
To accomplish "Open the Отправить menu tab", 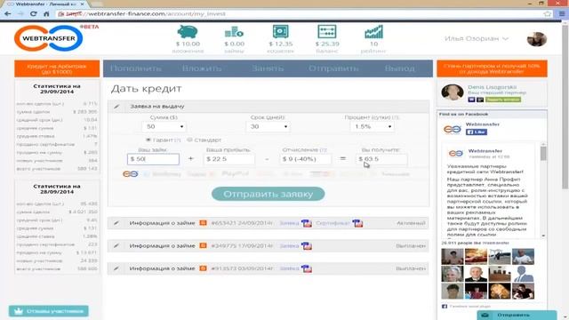I will (x=333, y=68).
